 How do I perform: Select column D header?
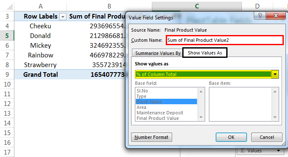coord(257,6)
